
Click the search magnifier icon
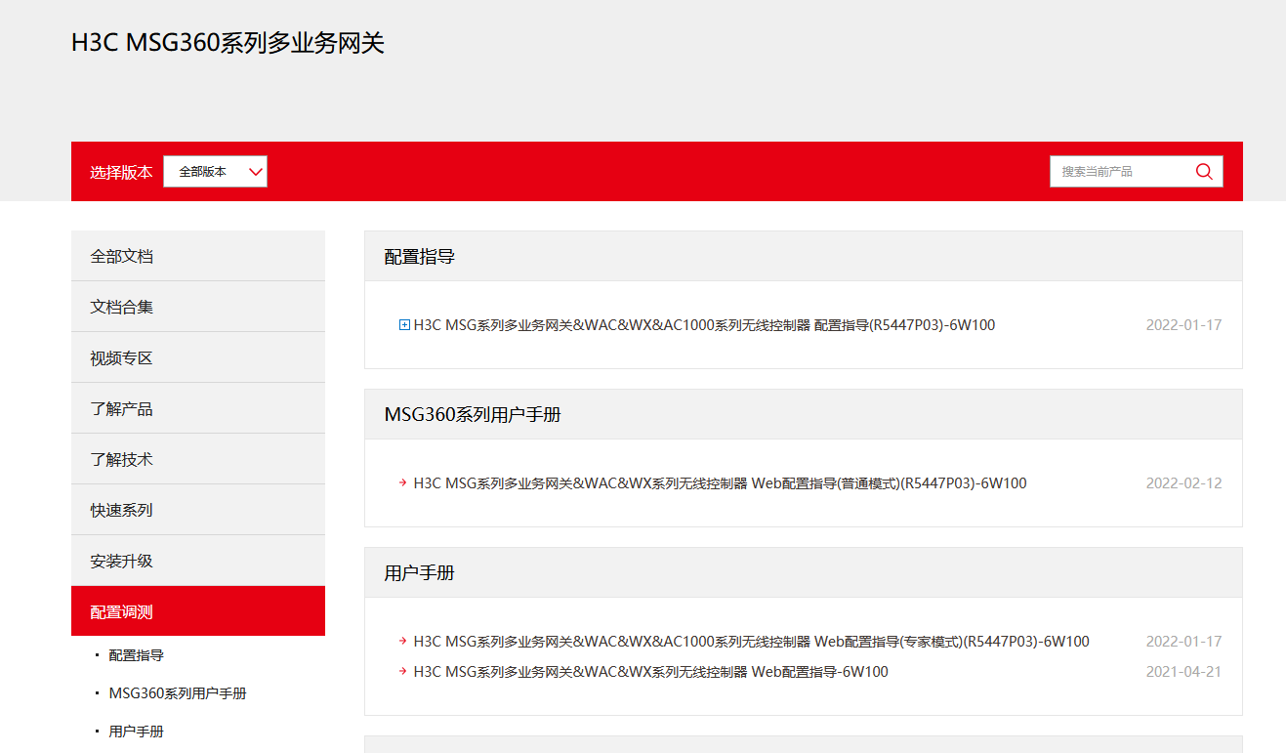[x=1204, y=171]
